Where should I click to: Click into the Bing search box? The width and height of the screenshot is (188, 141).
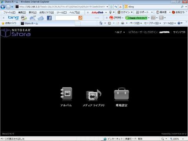click(x=152, y=7)
